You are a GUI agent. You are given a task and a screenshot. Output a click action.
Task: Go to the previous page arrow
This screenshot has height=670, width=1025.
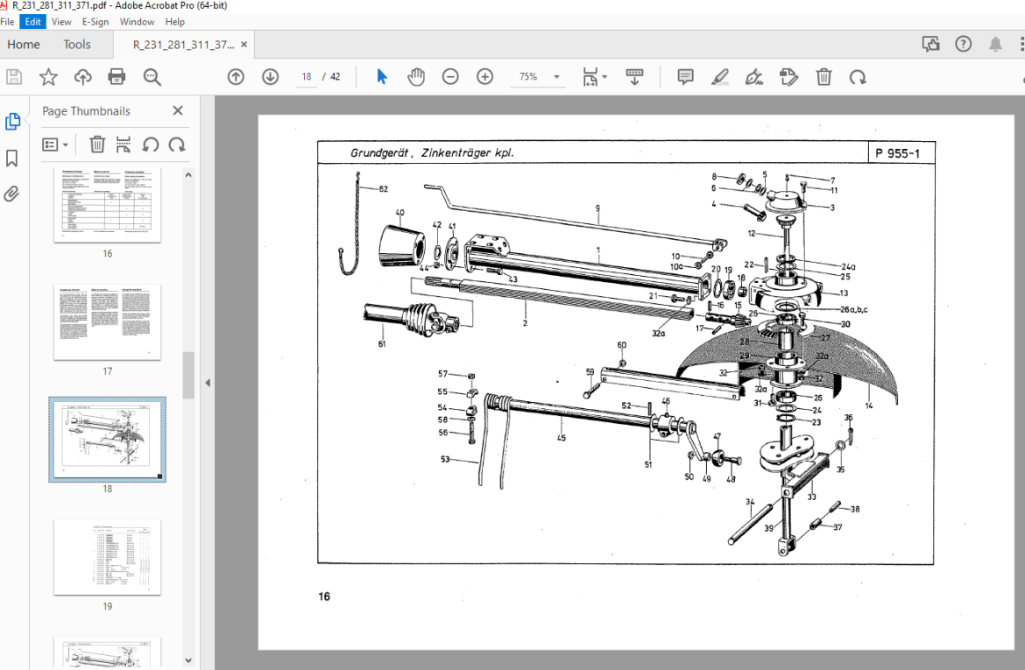pyautogui.click(x=236, y=77)
